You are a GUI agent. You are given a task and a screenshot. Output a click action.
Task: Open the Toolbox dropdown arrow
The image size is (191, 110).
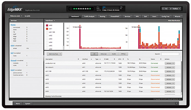[180, 9]
